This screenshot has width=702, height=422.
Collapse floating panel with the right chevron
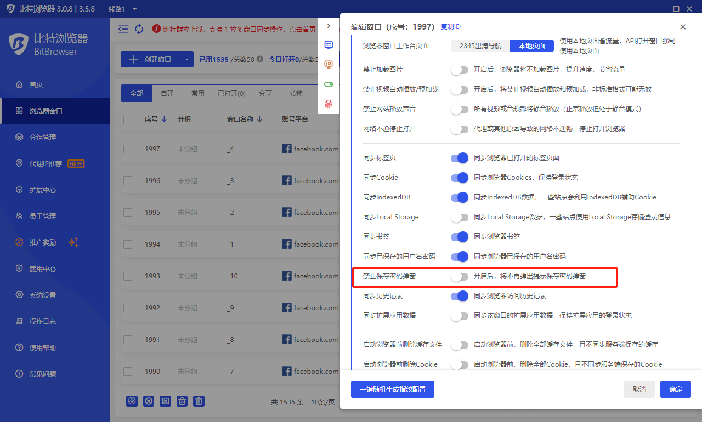329,26
